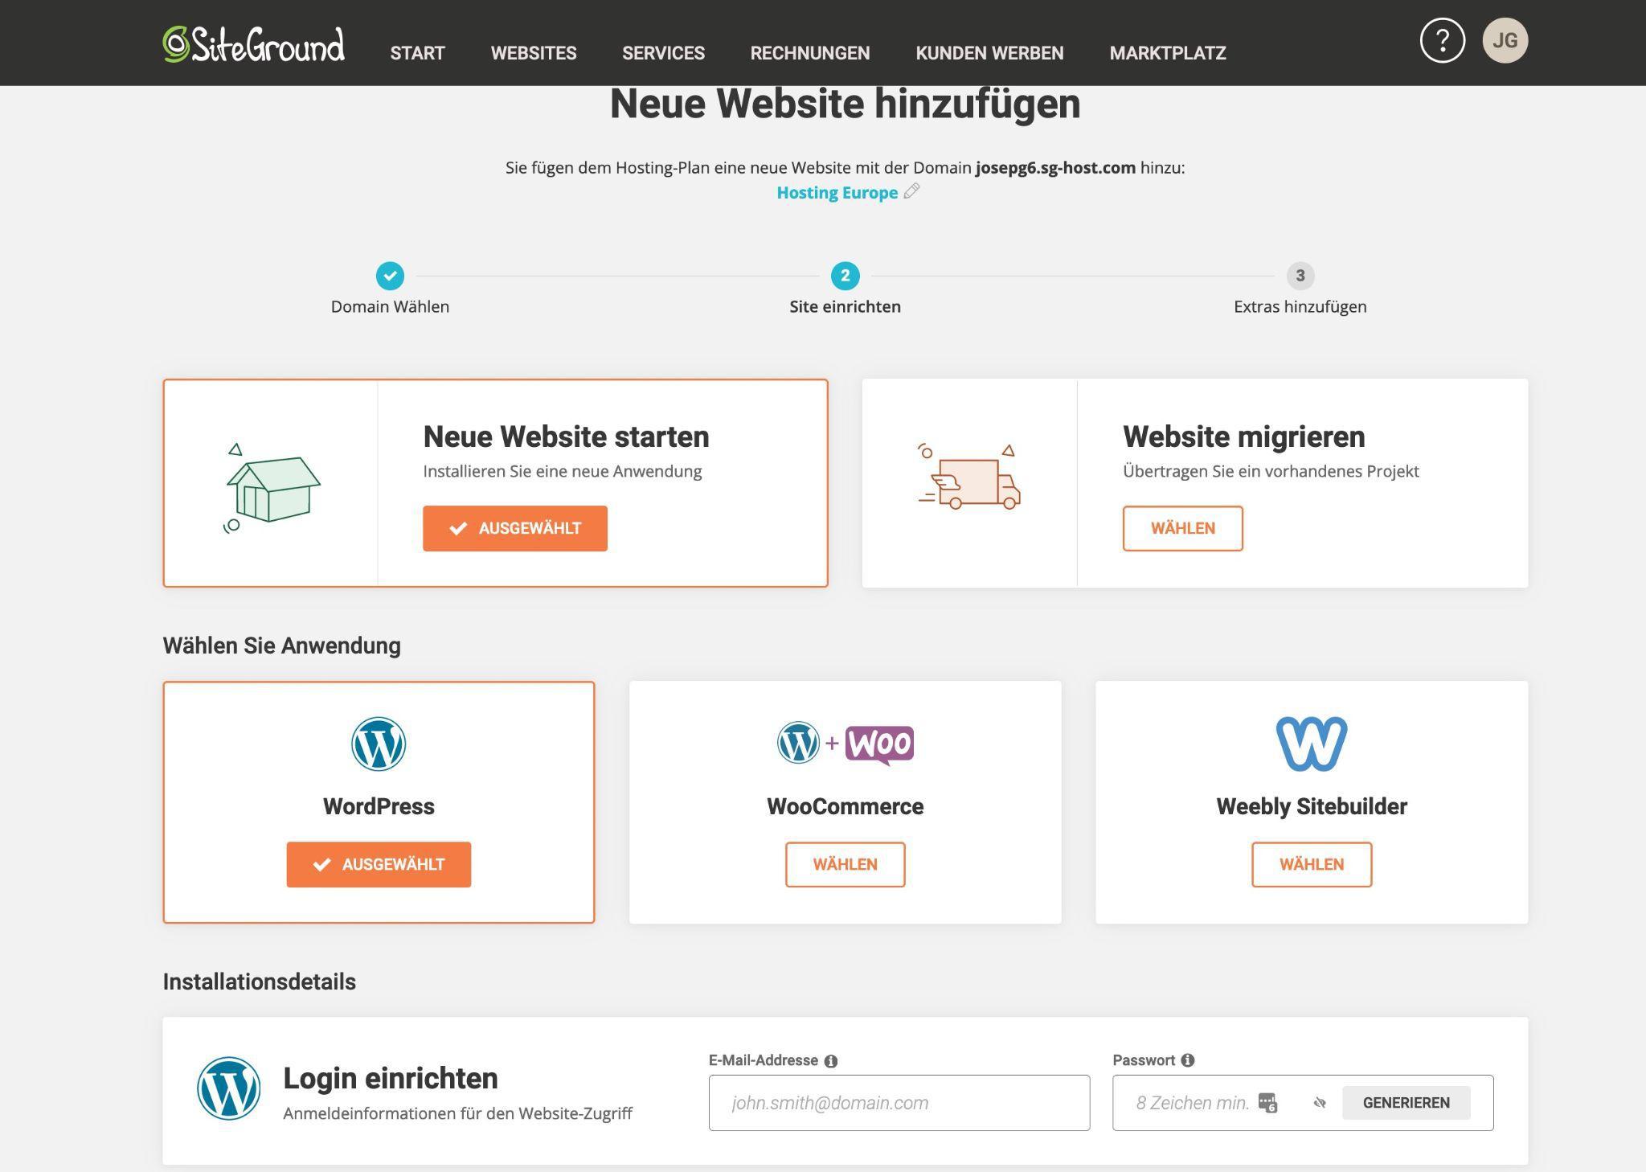Open START navigation item
This screenshot has height=1172, width=1646.
(x=417, y=53)
